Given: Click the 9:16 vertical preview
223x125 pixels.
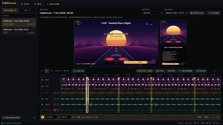Looking at the screenshot, I should point(173,43).
